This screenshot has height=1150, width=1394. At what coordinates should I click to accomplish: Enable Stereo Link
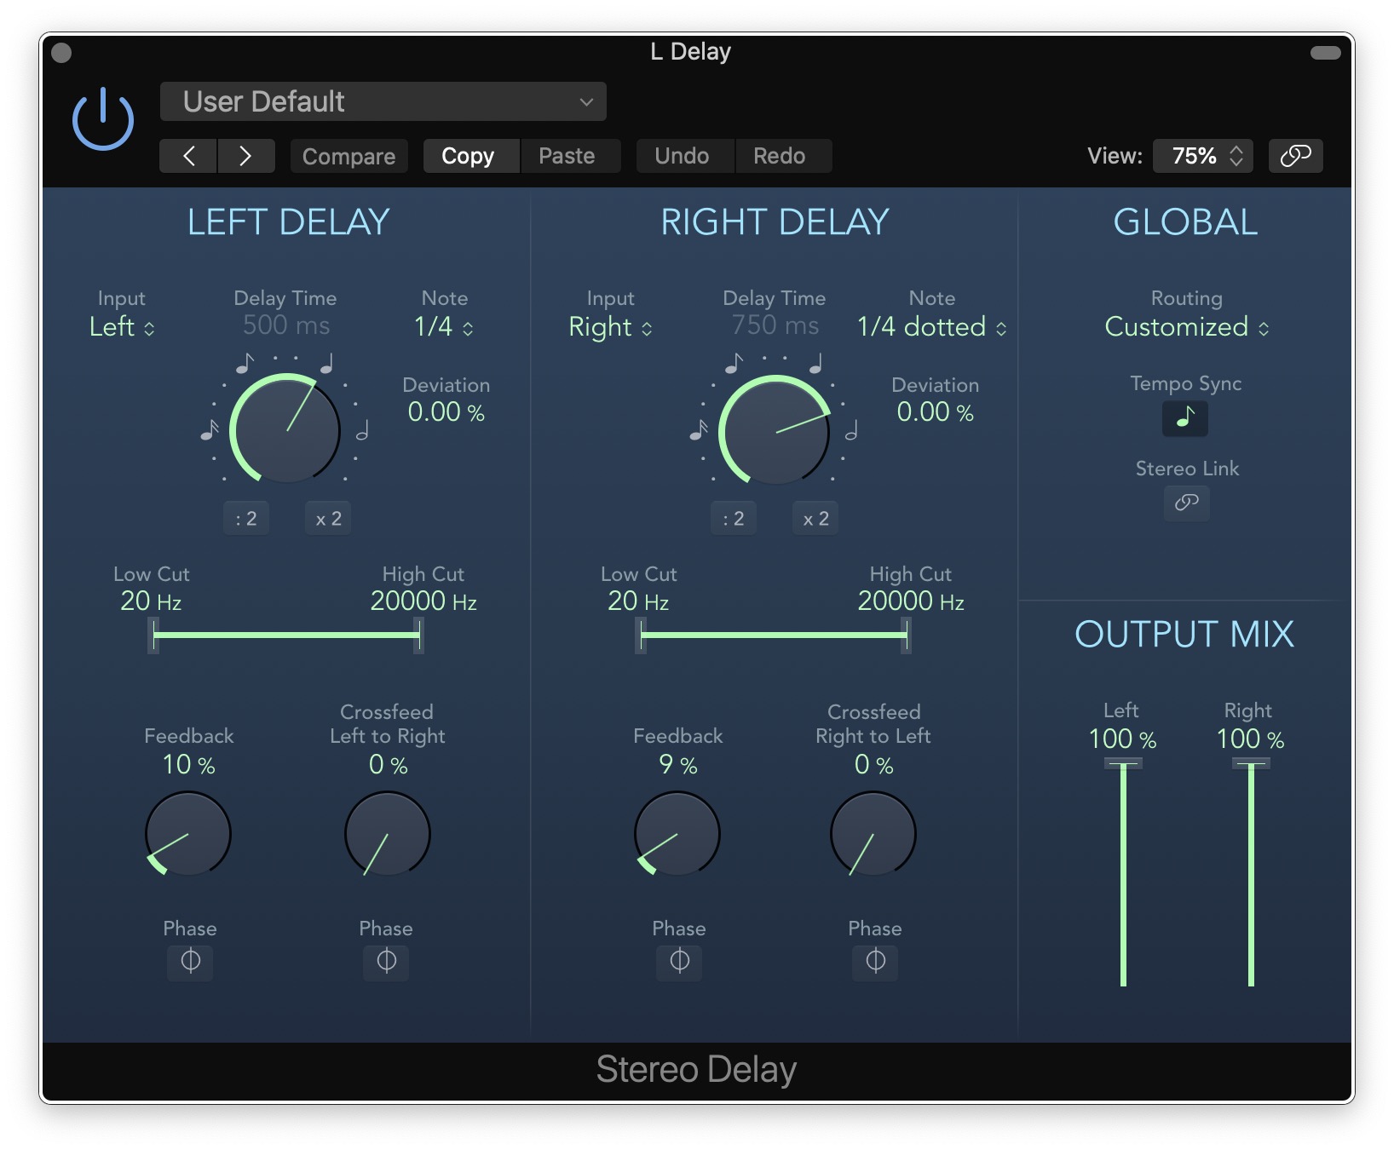(1186, 503)
